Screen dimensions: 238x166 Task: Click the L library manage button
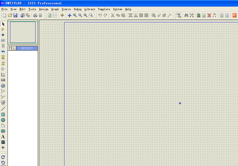pos(14,48)
